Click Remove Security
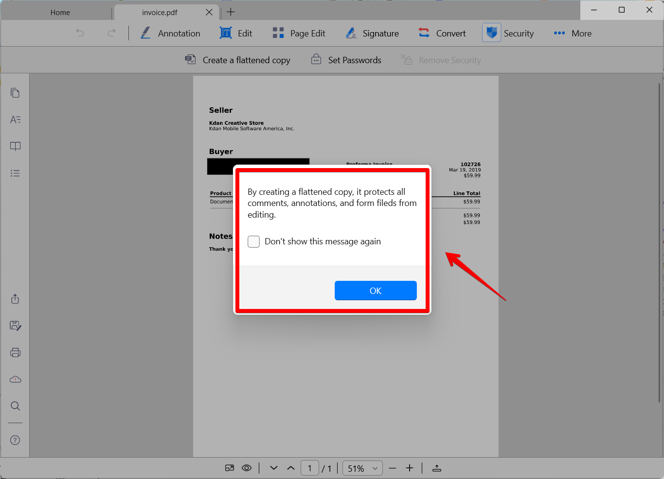Image resolution: width=664 pixels, height=479 pixels. tap(441, 60)
